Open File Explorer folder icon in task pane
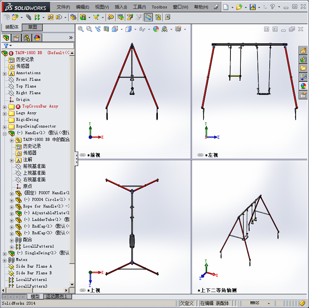This screenshot has width=309, height=308. 303,68
